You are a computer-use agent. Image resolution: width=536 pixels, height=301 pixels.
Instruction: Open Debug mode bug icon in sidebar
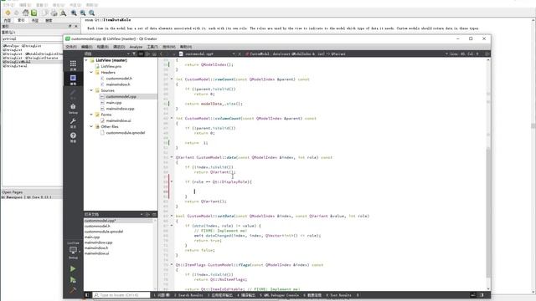click(x=73, y=108)
